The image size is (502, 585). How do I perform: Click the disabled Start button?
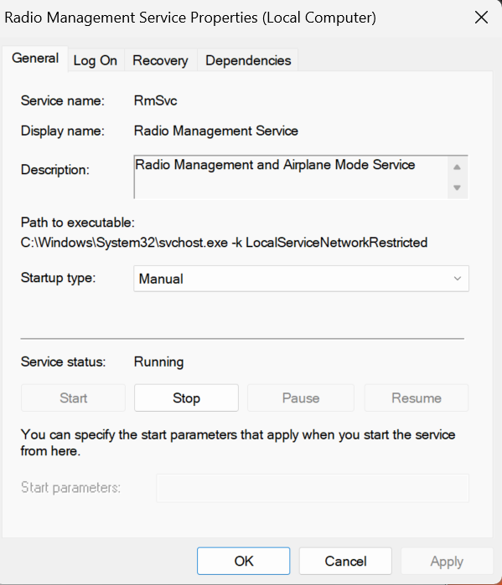(73, 398)
